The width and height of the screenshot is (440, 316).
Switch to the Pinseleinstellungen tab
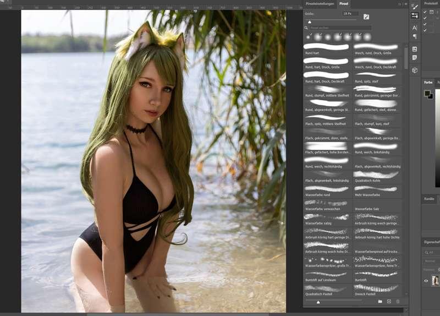tap(320, 4)
